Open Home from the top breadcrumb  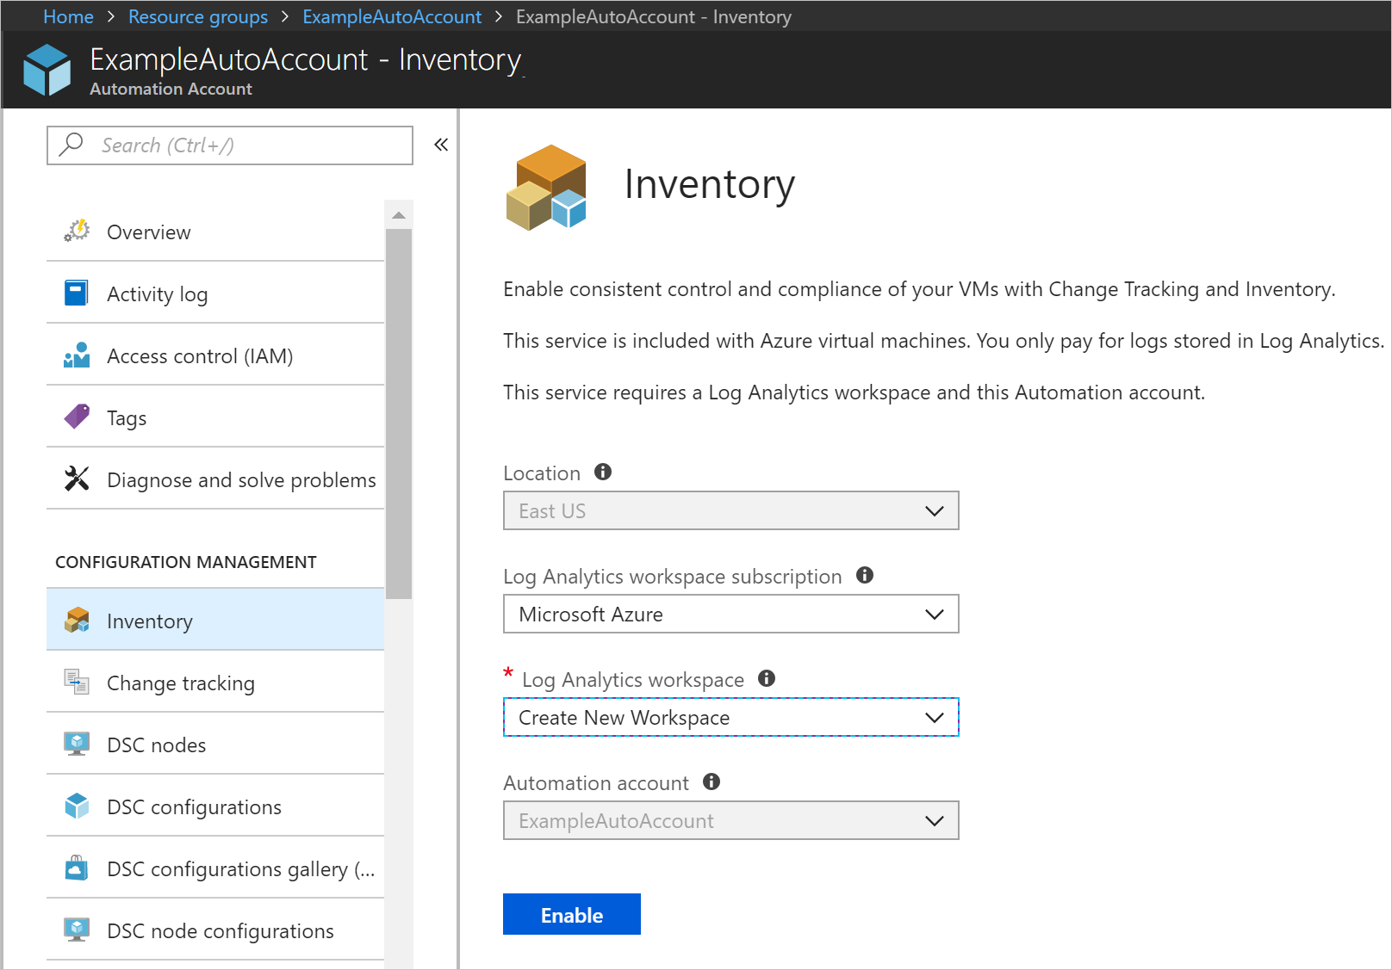pos(68,16)
